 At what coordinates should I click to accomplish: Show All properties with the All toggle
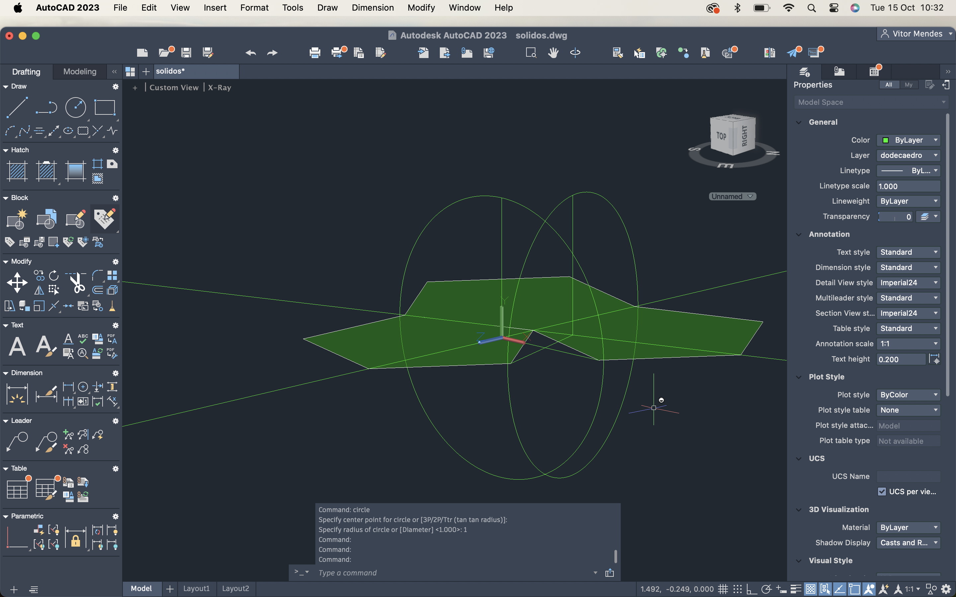pyautogui.click(x=889, y=85)
